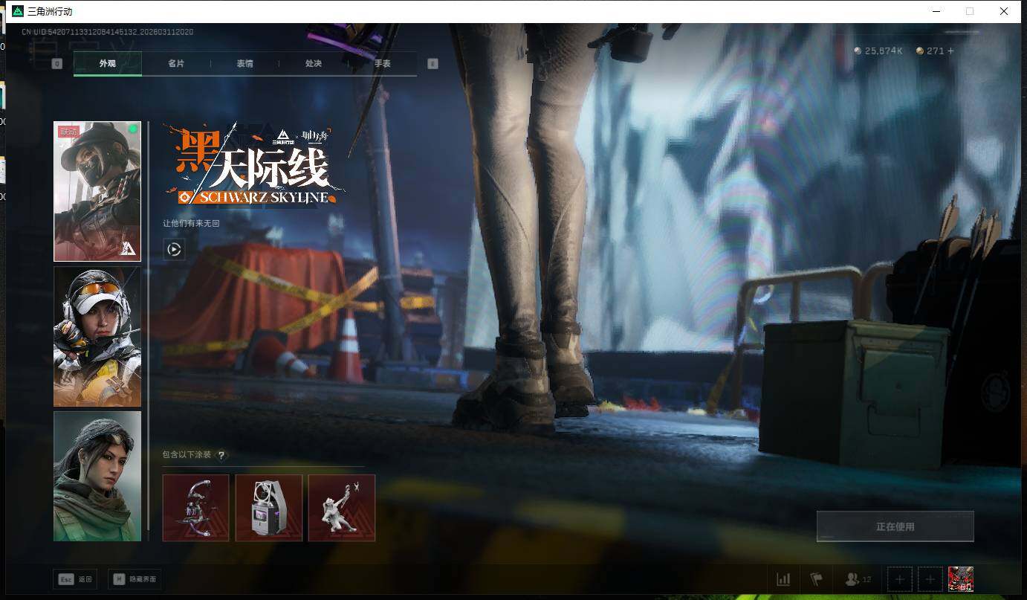Screen dimensions: 1027x600
Task: Play the Schwarz Skyline preview video
Action: pyautogui.click(x=174, y=250)
